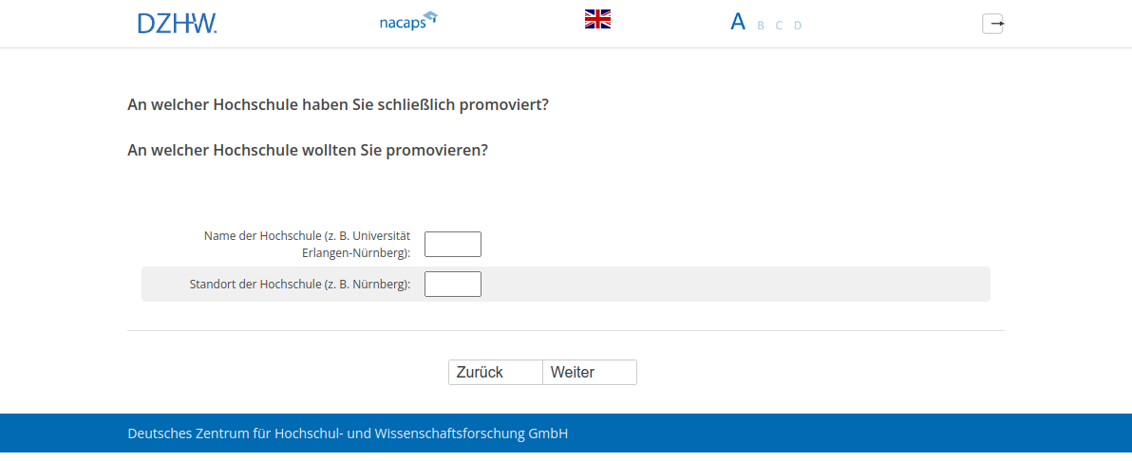Select font size option B

click(761, 26)
